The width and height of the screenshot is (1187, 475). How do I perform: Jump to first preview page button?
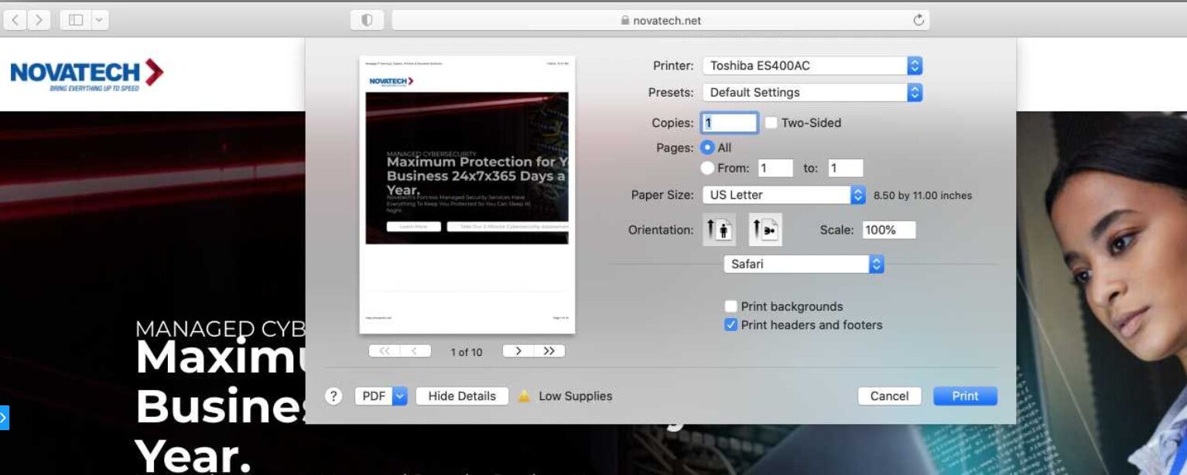pyautogui.click(x=385, y=351)
